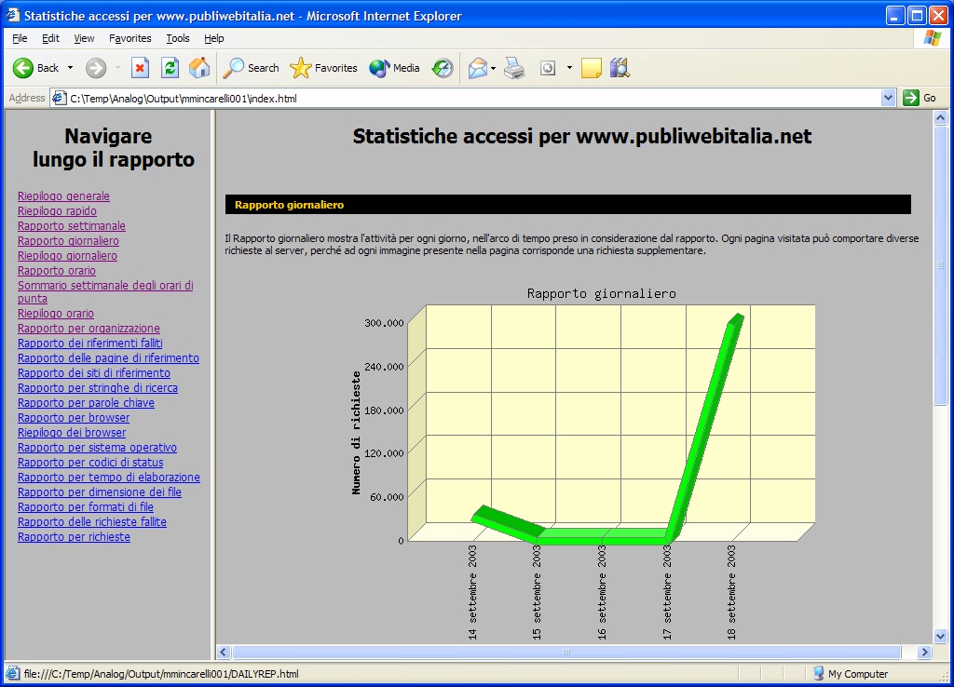
Task: Open the View menu
Action: 84,38
